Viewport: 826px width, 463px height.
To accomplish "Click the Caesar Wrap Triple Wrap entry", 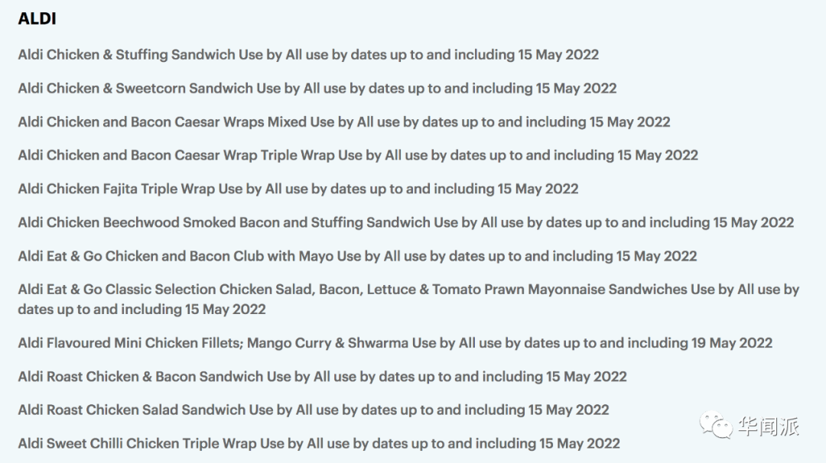I will [358, 155].
